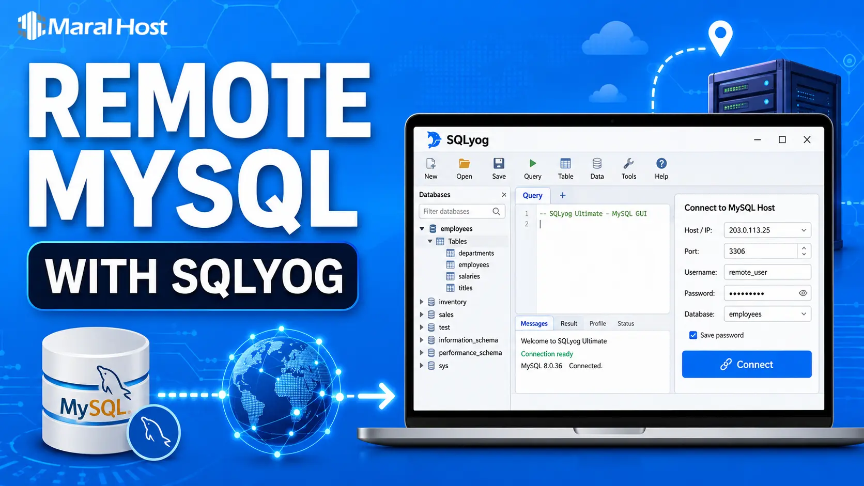Run the Query play icon
Viewport: 864px width, 486px height.
533,164
